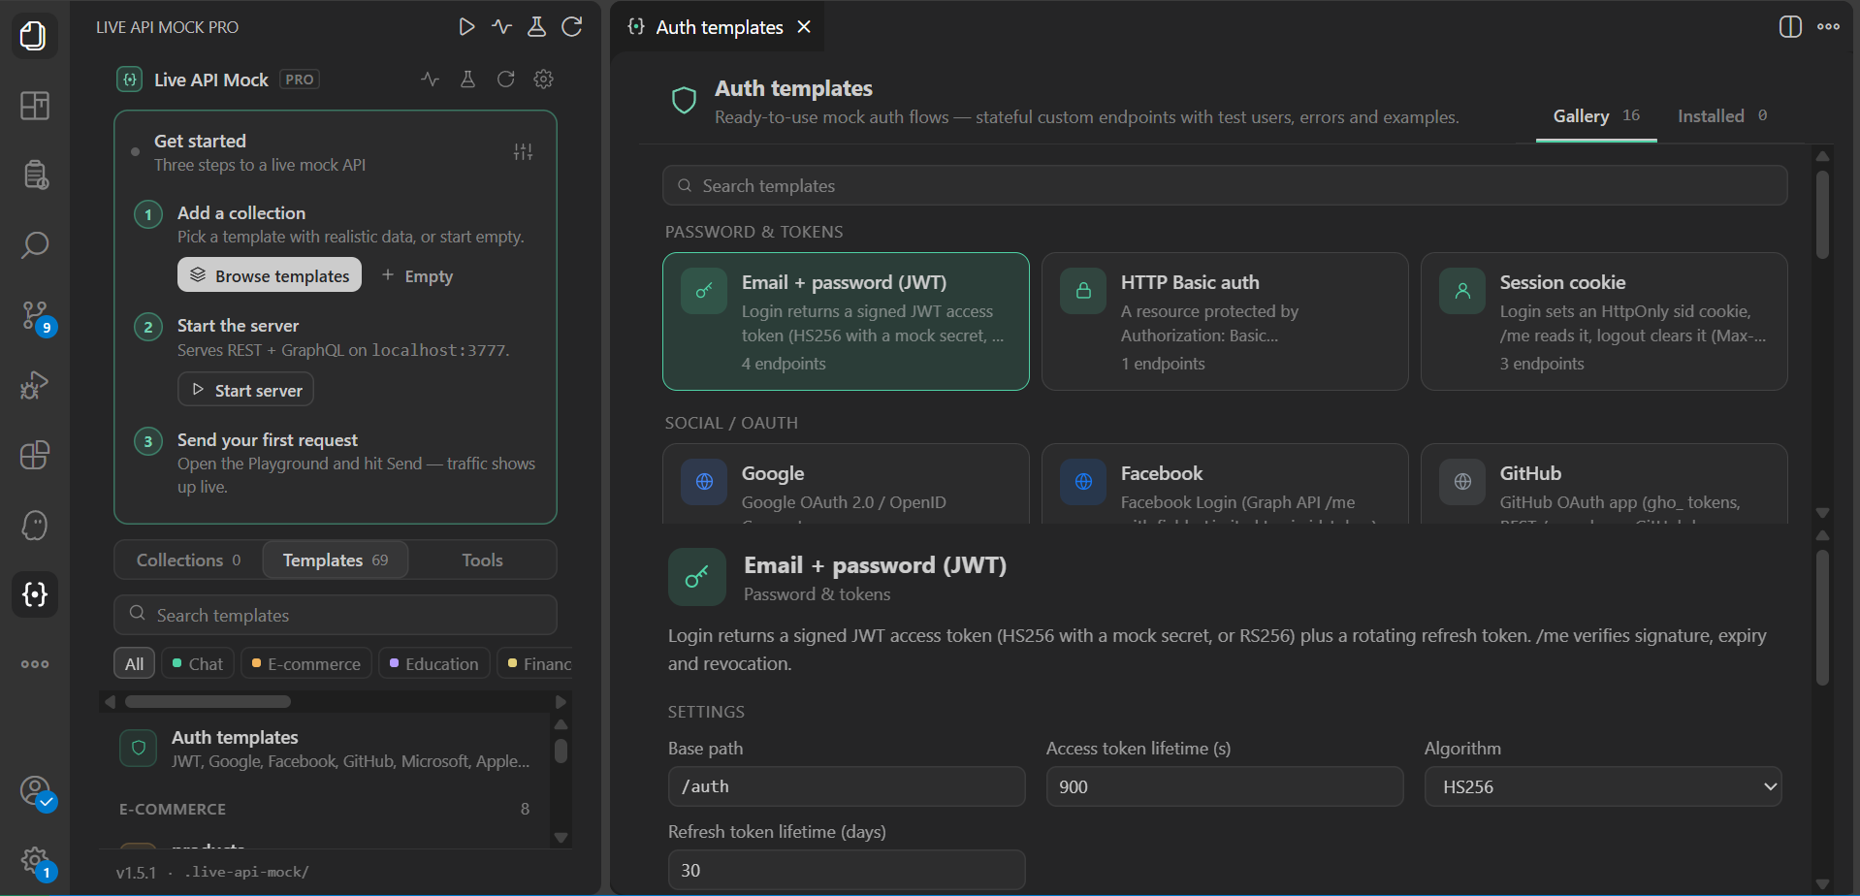Open the Search magnifier in activity bar
The width and height of the screenshot is (1860, 896).
coord(34,245)
